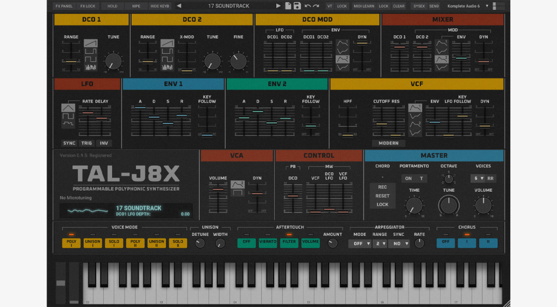This screenshot has height=307, width=557.
Task: Open arpeggiator RANGE dropdown
Action: click(x=380, y=243)
